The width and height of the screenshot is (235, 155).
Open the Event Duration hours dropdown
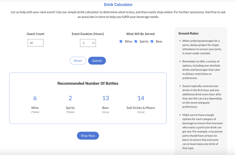(x=88, y=43)
